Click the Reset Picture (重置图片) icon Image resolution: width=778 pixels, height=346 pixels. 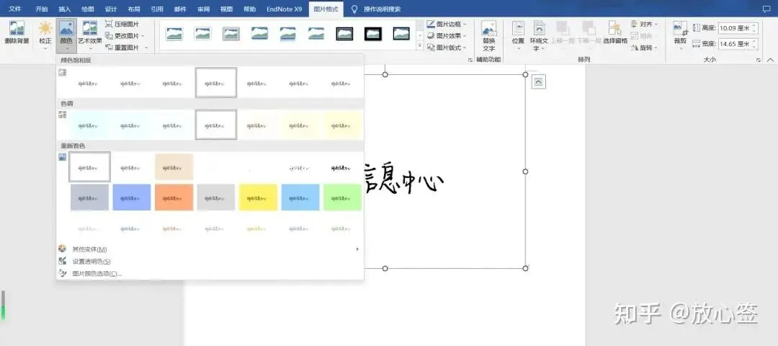click(109, 48)
